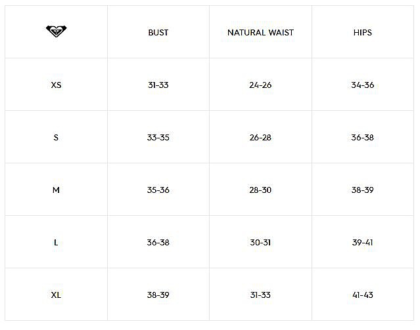
Task: Click the L size row label
Action: click(x=56, y=243)
